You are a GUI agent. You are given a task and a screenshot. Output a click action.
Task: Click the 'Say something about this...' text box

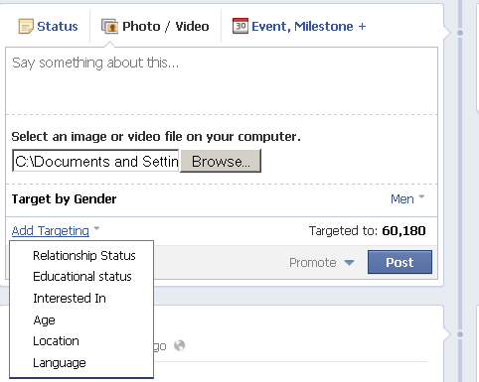pyautogui.click(x=222, y=80)
